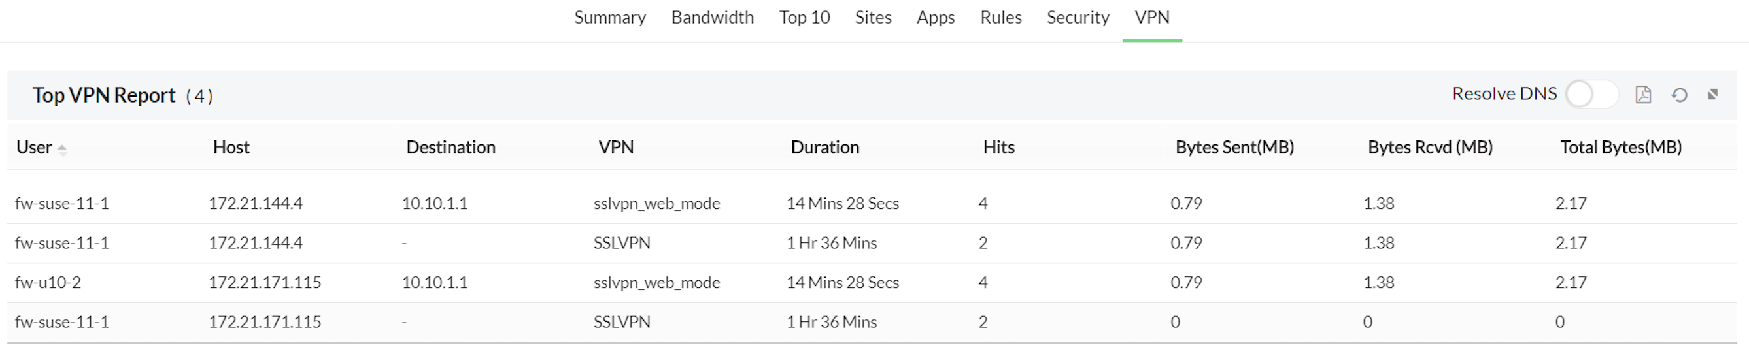Click the Destination column header
The image size is (1749, 354).
[451, 147]
